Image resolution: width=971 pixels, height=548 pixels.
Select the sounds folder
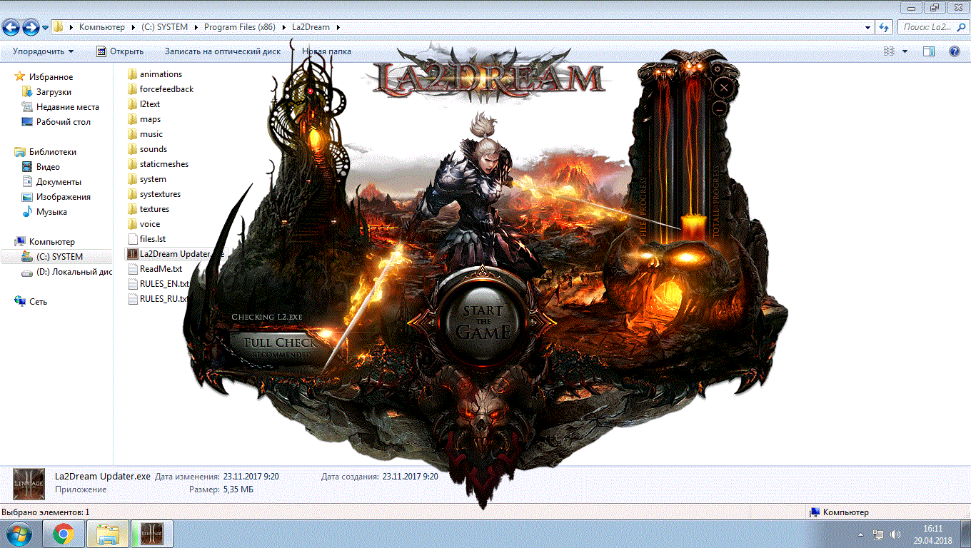(x=148, y=149)
